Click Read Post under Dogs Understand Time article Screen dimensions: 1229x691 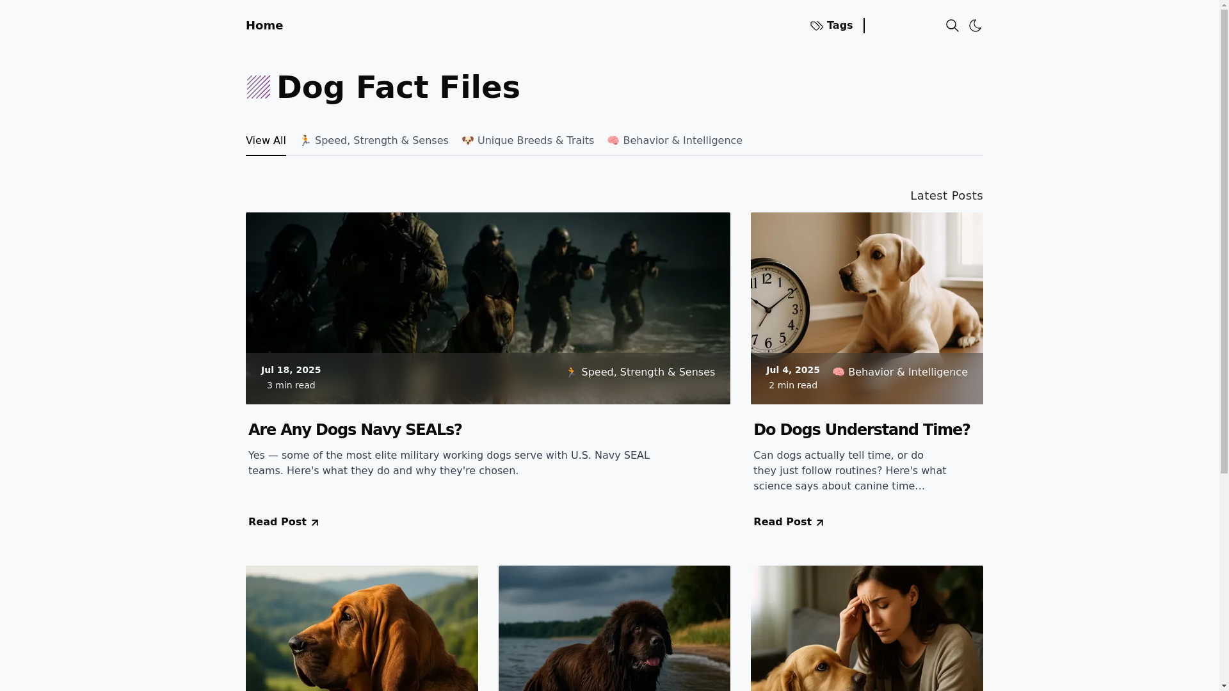coord(789,522)
